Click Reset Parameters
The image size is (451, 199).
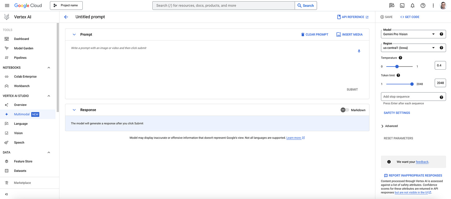398,138
